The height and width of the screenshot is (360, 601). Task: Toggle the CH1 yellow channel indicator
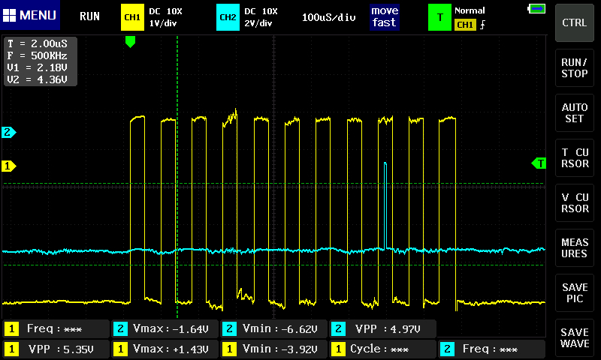click(x=132, y=16)
